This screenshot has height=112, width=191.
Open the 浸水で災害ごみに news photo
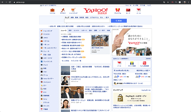[100, 40]
